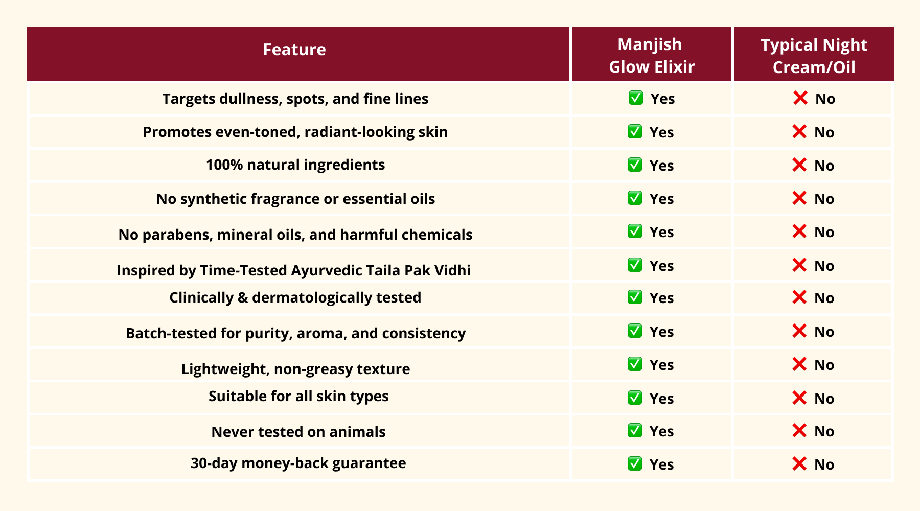Click green checkmark in Targets dullness row
920x511 pixels.
point(636,98)
